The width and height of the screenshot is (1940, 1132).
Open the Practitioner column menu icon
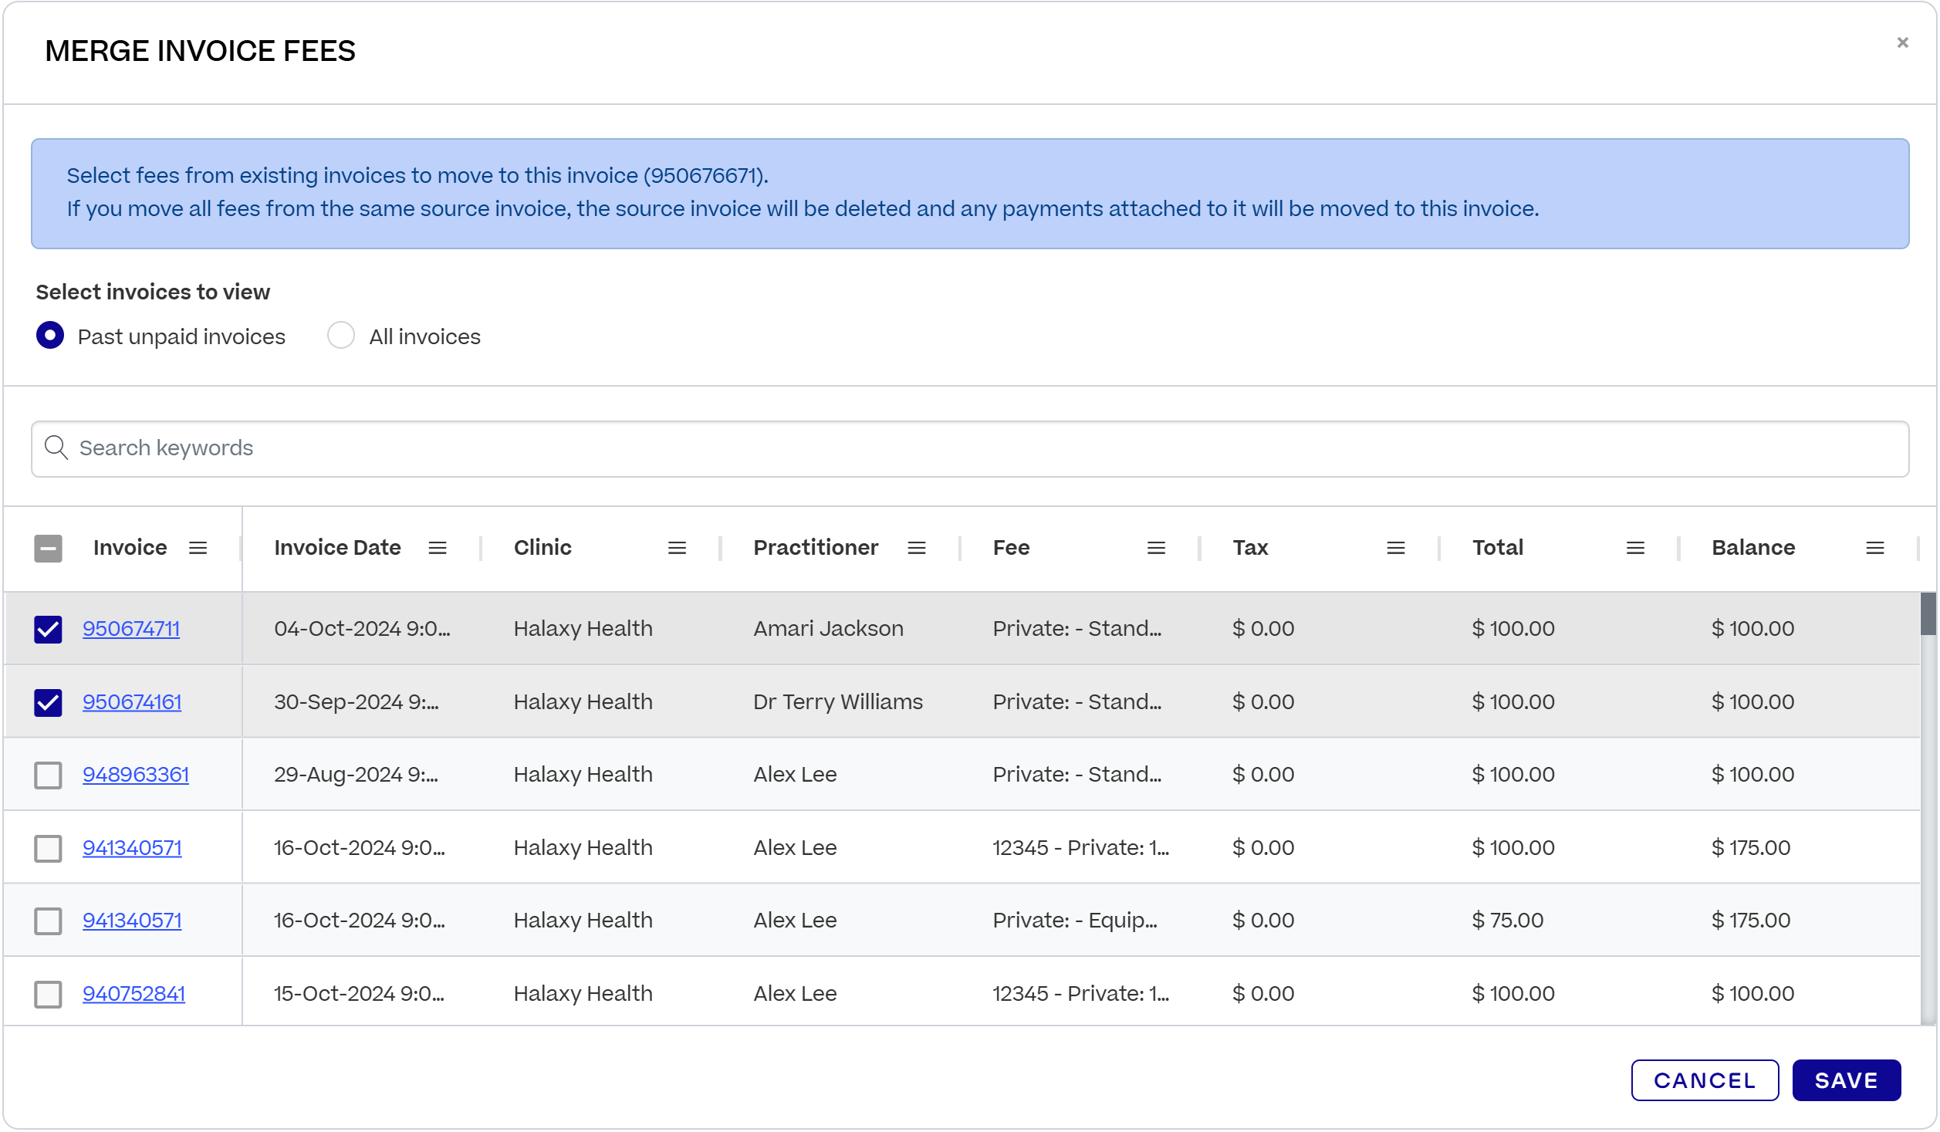916,548
